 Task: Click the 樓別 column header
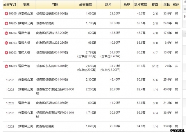pyautogui.click(x=155, y=5)
